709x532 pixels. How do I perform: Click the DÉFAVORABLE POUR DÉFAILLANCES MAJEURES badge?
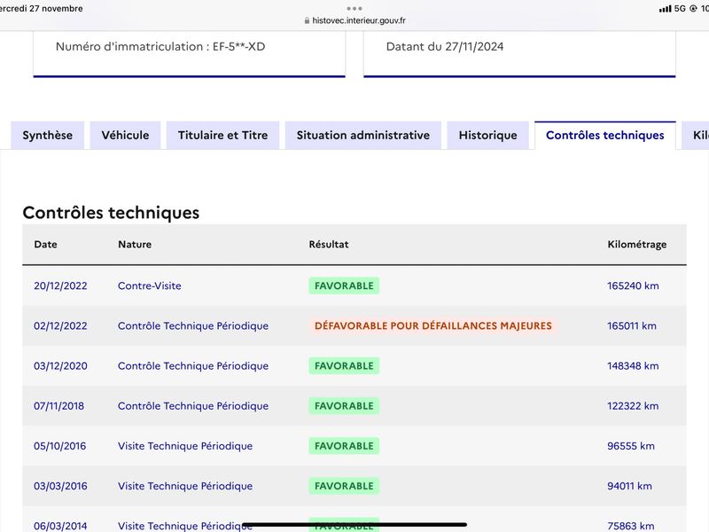[x=433, y=325]
